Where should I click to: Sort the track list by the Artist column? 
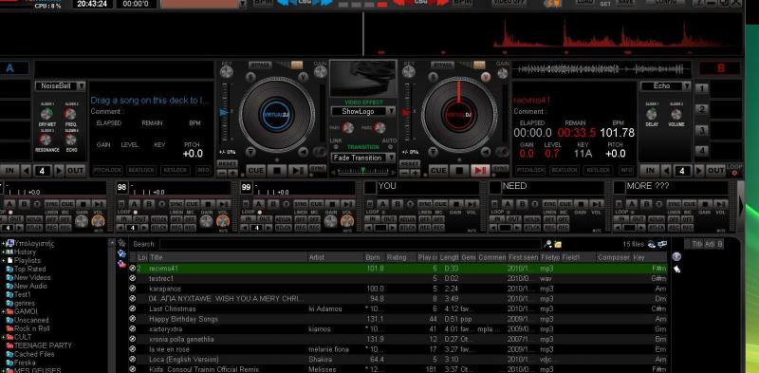pos(336,258)
